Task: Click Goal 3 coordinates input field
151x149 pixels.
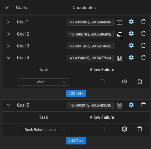Action: pos(91,46)
